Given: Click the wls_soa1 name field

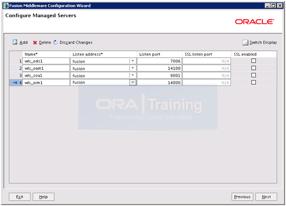Looking at the screenshot, I should coord(46,75).
